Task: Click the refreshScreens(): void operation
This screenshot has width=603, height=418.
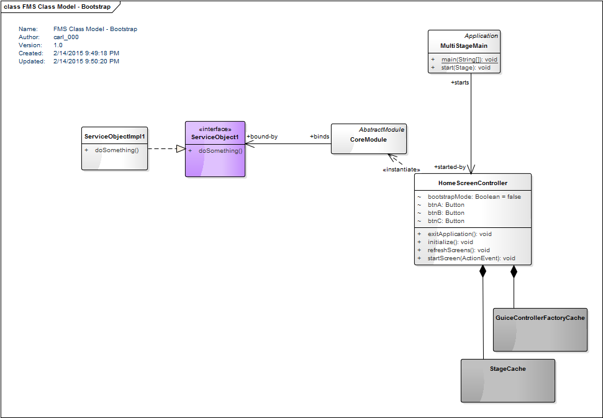Action: point(458,250)
